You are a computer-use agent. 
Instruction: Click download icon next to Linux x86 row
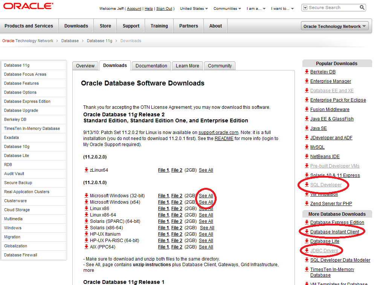click(x=86, y=208)
